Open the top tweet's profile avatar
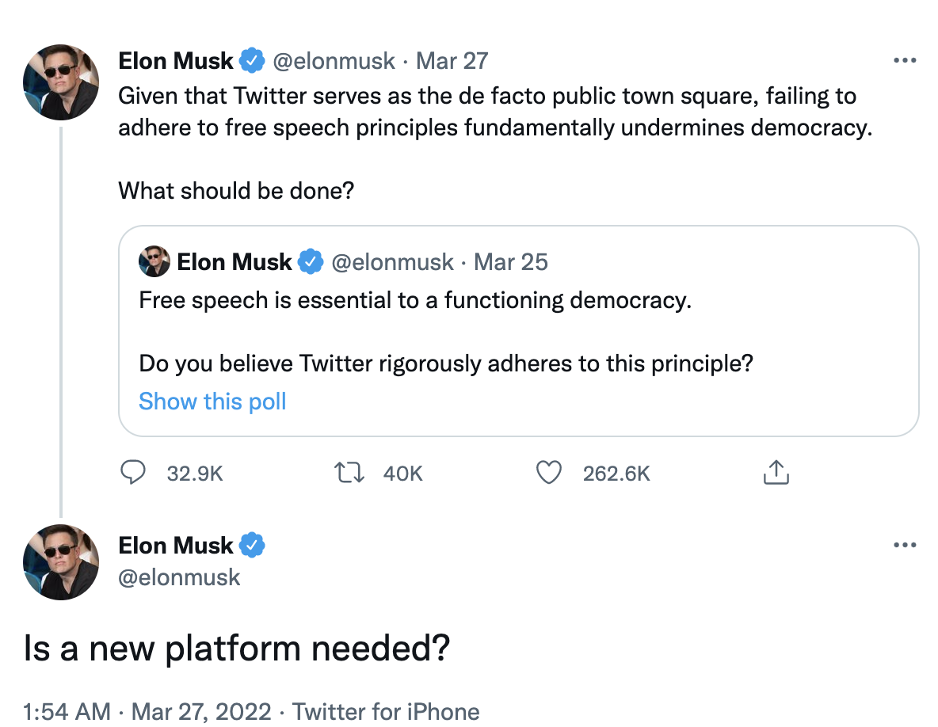 61,82
